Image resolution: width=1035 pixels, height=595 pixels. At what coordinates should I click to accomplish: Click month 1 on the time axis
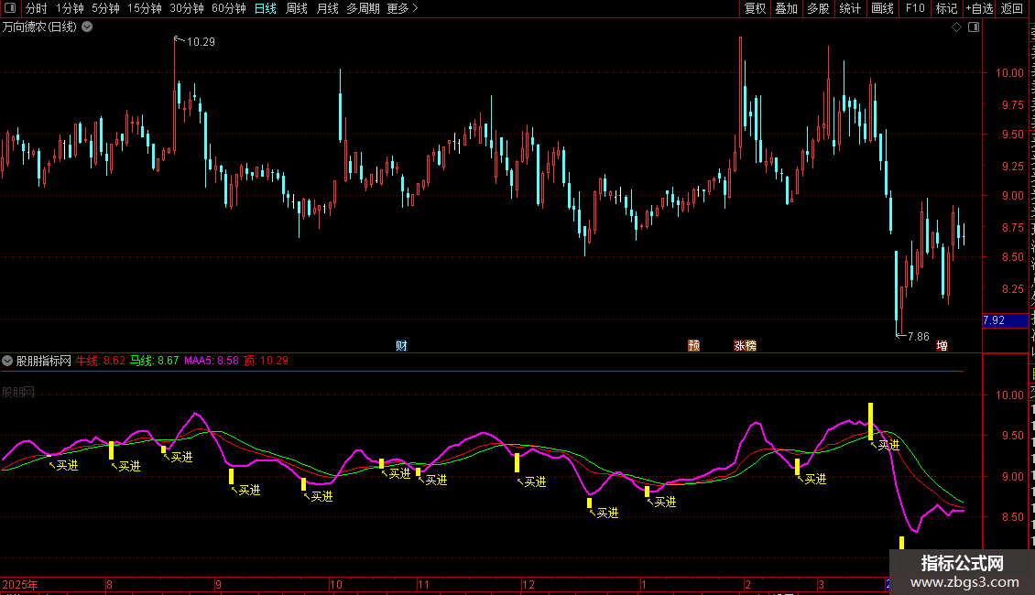(x=644, y=584)
